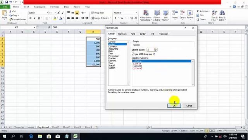Open the Borders dropdown arrow
248x140 pixels.
coord(50,18)
